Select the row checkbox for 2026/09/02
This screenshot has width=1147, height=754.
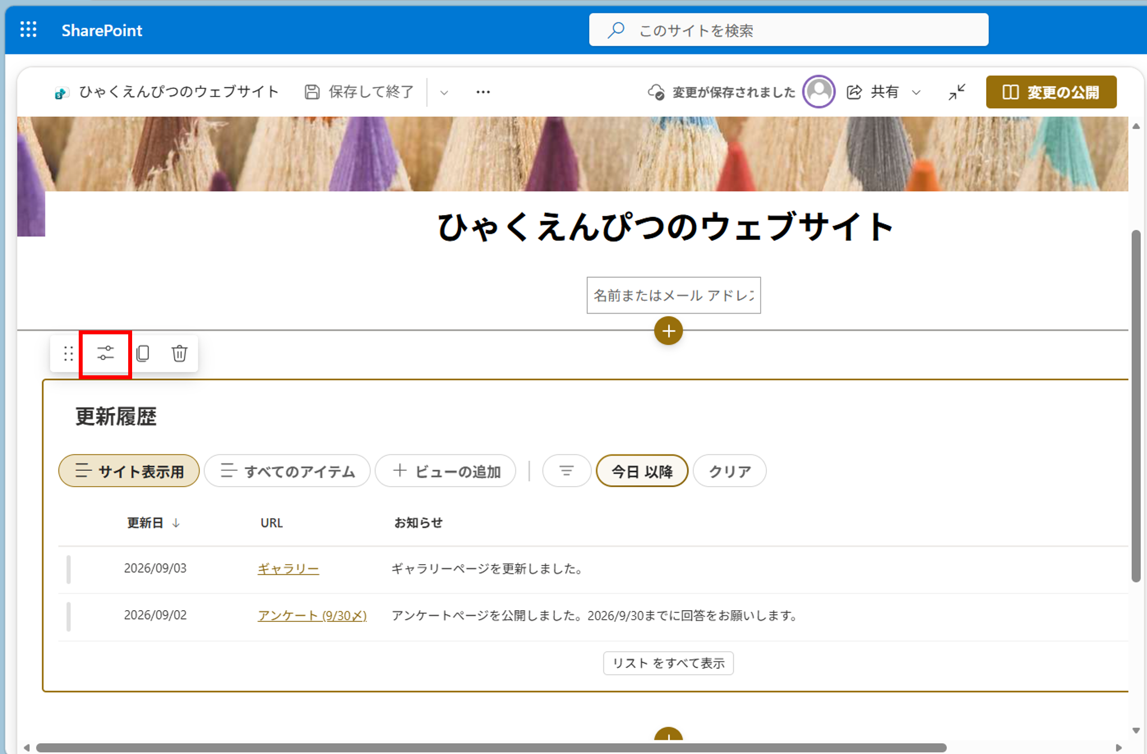coord(69,616)
